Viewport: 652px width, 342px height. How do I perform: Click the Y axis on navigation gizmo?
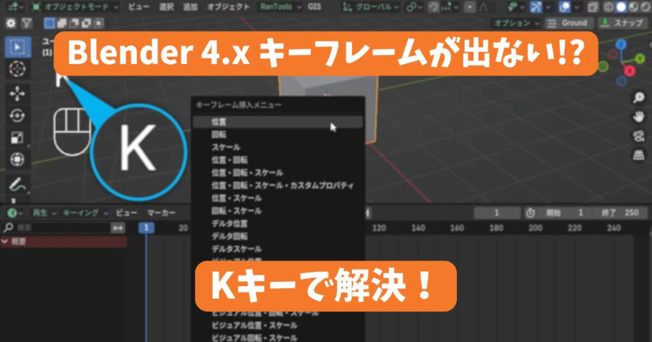click(x=640, y=59)
